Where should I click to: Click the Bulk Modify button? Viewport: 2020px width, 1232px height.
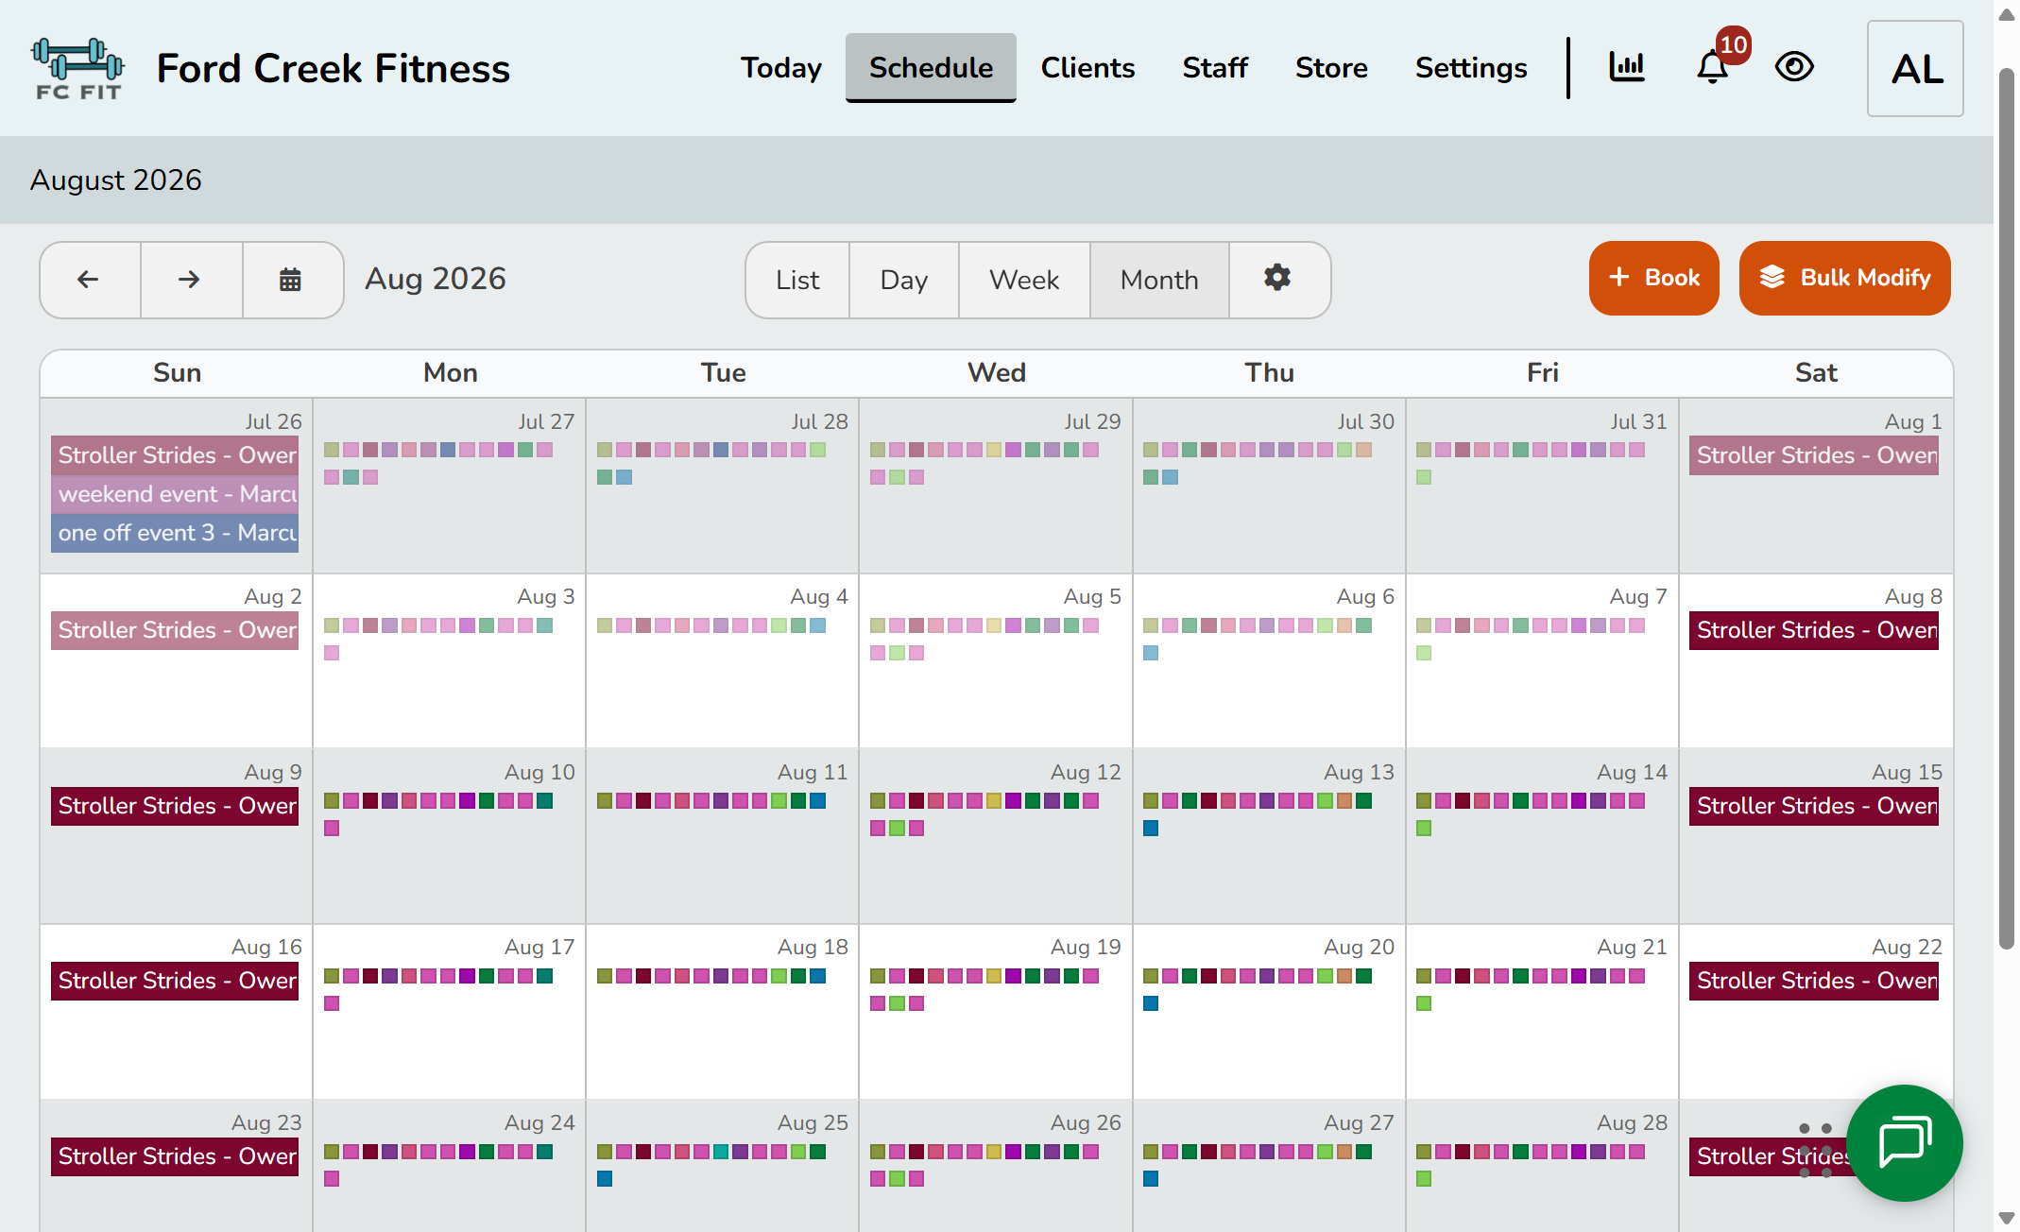pyautogui.click(x=1844, y=278)
